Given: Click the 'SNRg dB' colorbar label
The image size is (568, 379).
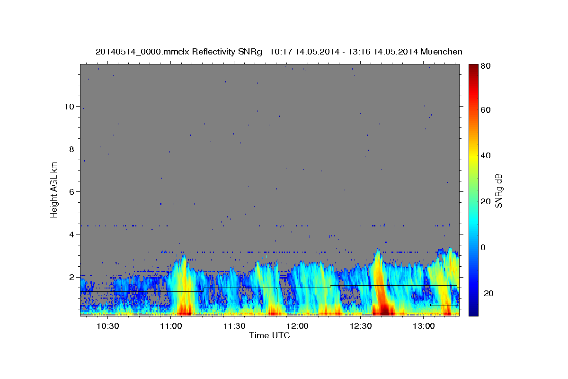Looking at the screenshot, I should (498, 190).
